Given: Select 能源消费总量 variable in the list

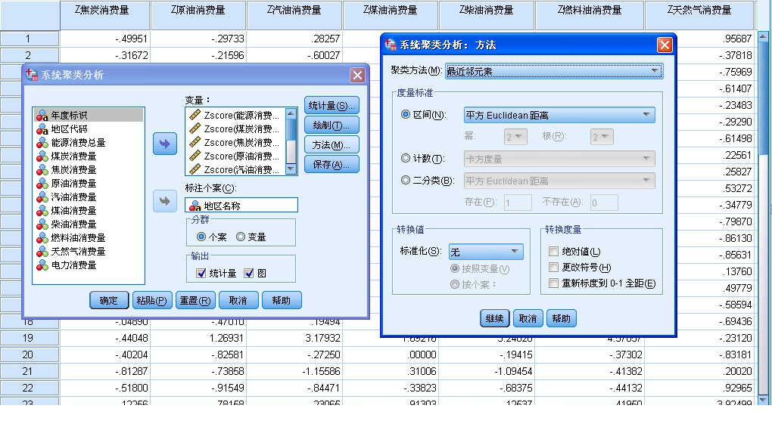Looking at the screenshot, I should tap(89, 143).
